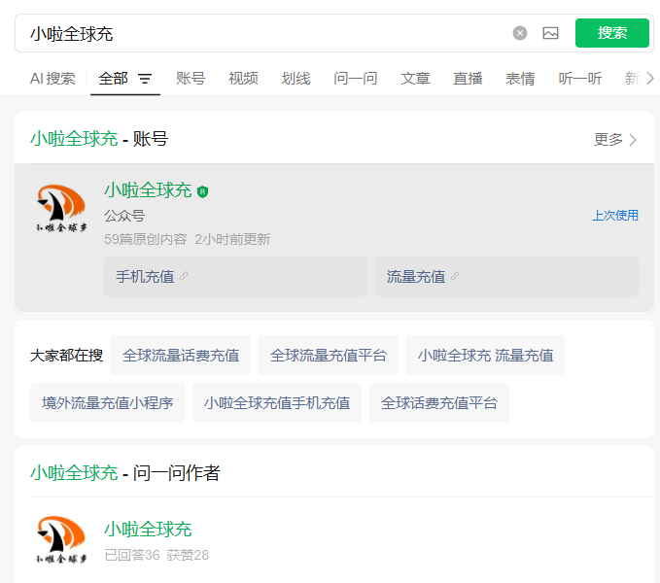
Task: Search suggestion 全球话费充值平台
Action: [439, 402]
